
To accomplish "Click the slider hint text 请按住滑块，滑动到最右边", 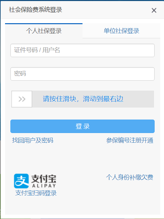I will (x=83, y=99).
